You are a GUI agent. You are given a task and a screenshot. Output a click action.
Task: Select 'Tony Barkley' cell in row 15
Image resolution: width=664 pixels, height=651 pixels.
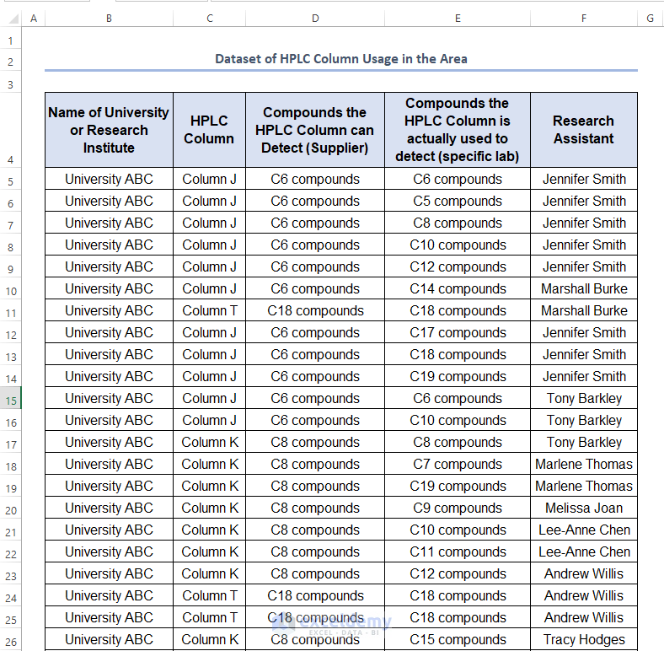pos(584,398)
